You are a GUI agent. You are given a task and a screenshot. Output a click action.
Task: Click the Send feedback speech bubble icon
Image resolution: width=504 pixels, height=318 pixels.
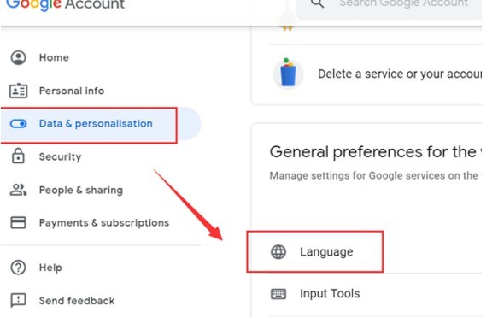(18, 300)
